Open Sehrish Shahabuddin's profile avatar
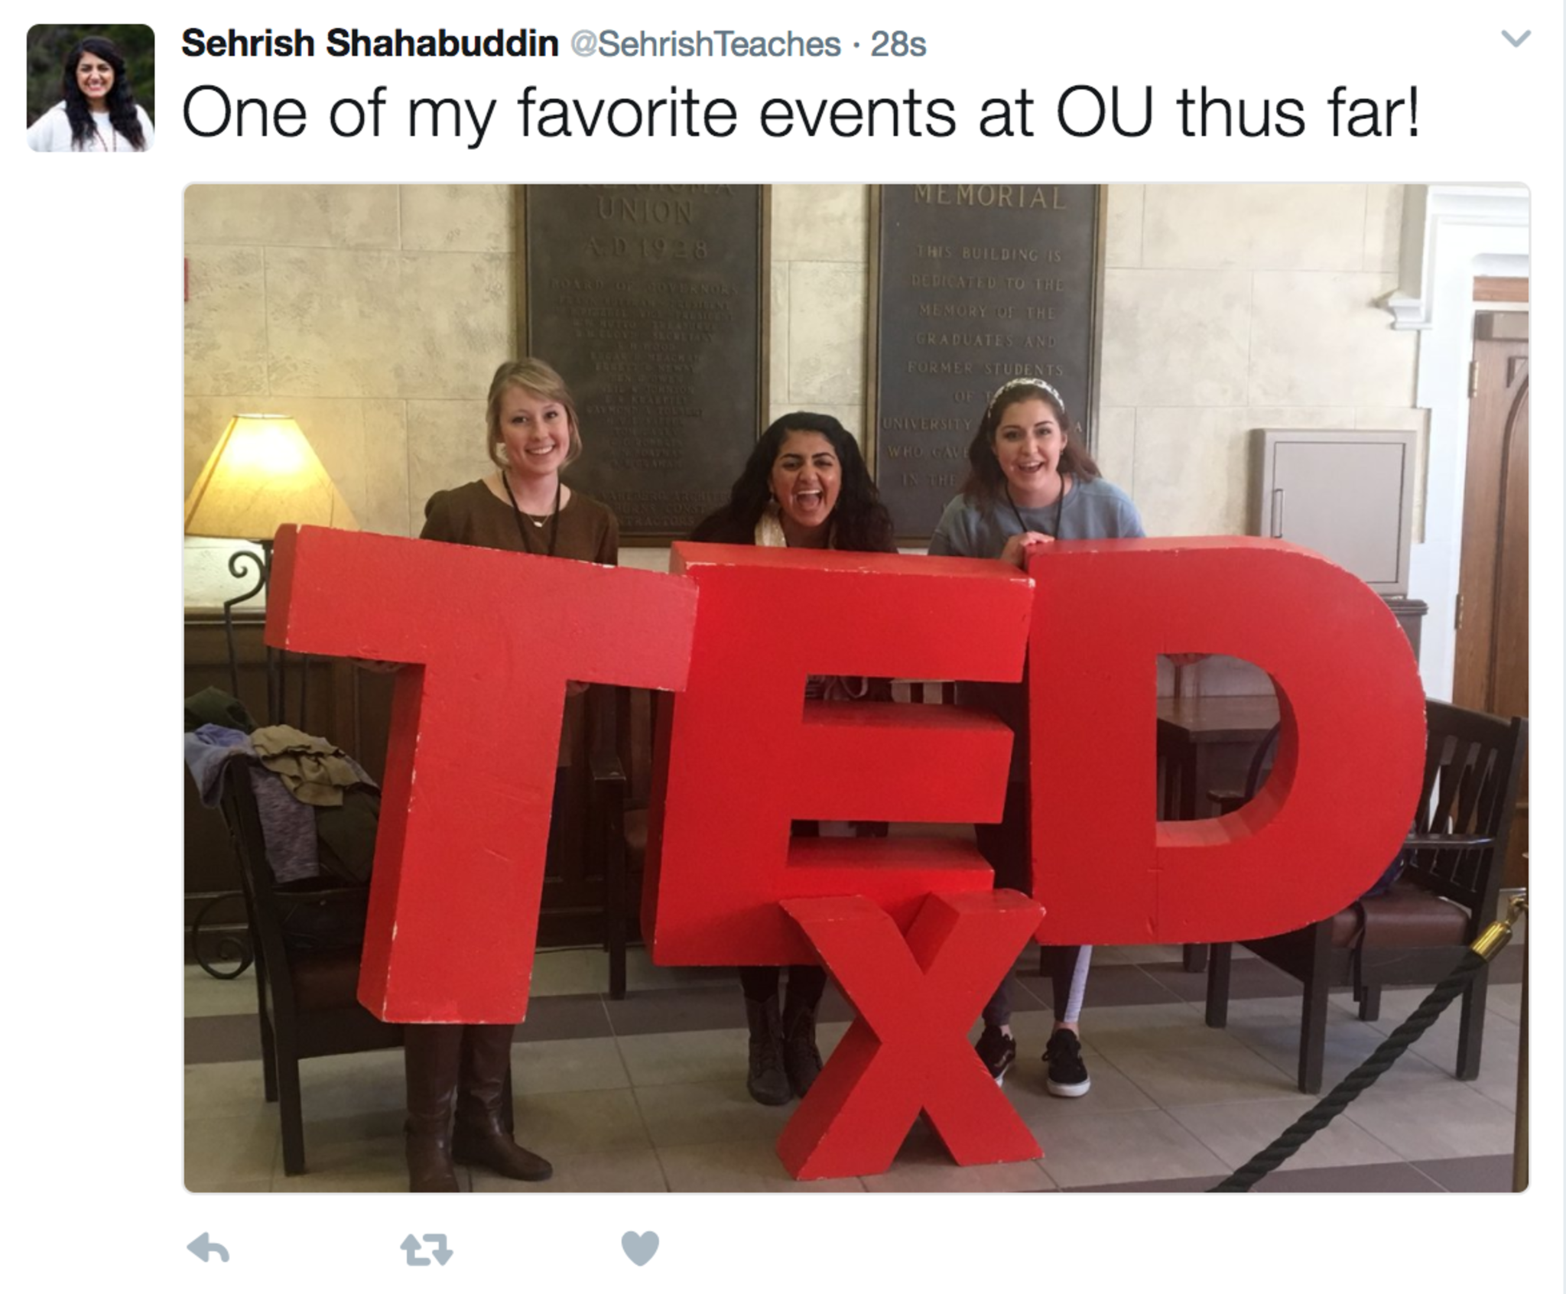The image size is (1566, 1294). tap(90, 88)
